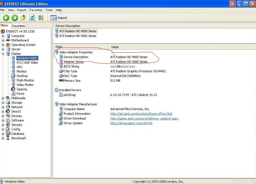Click the Security shield icon
The height and width of the screenshot is (184, 256).
pos(8,125)
